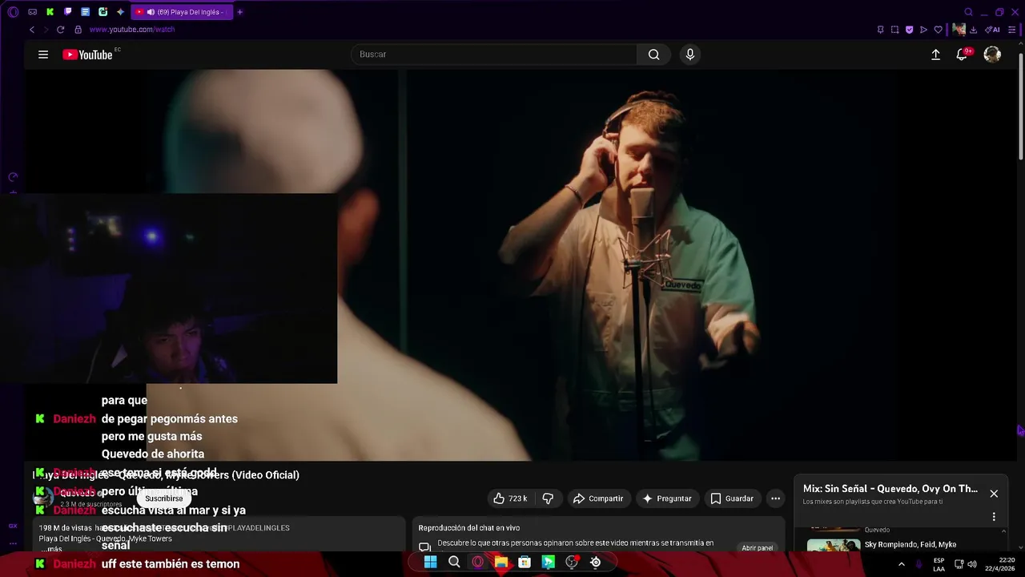Open the live chat replay icon
Image resolution: width=1025 pixels, height=577 pixels.
tap(424, 547)
